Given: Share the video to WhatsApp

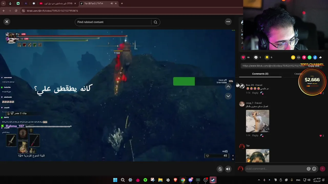Looking at the screenshot, I should coord(310,57).
